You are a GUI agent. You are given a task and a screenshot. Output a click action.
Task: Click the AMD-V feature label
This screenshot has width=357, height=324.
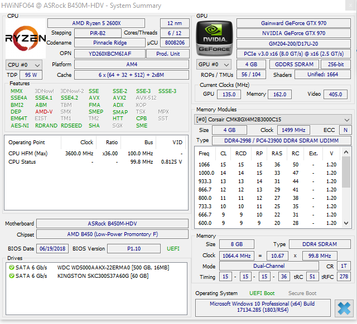(x=44, y=112)
